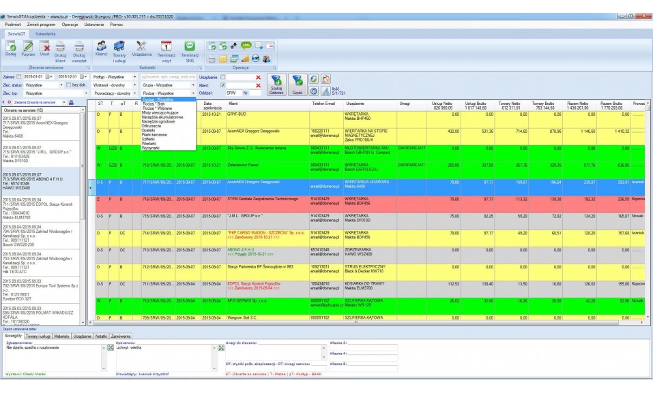This screenshot has height=393, width=653.
Task: Click the Dodaj (add order) icon
Action: 11,46
